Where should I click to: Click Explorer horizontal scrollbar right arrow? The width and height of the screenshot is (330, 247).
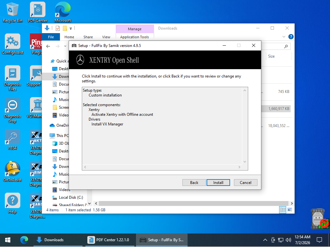tap(292, 203)
